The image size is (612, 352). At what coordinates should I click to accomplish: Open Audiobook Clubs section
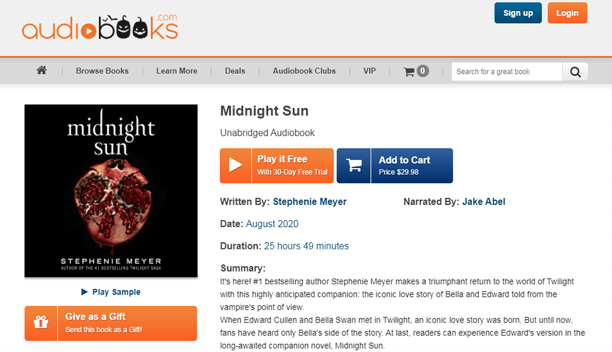tap(304, 71)
